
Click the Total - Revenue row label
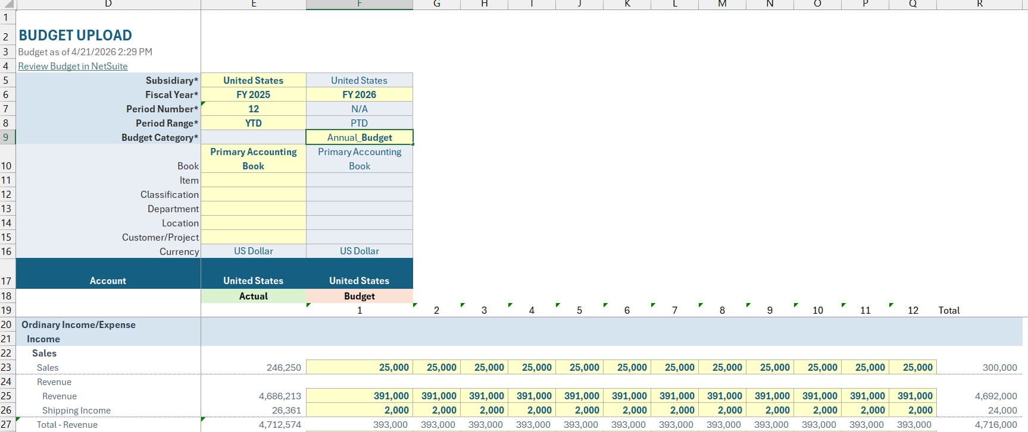click(67, 424)
